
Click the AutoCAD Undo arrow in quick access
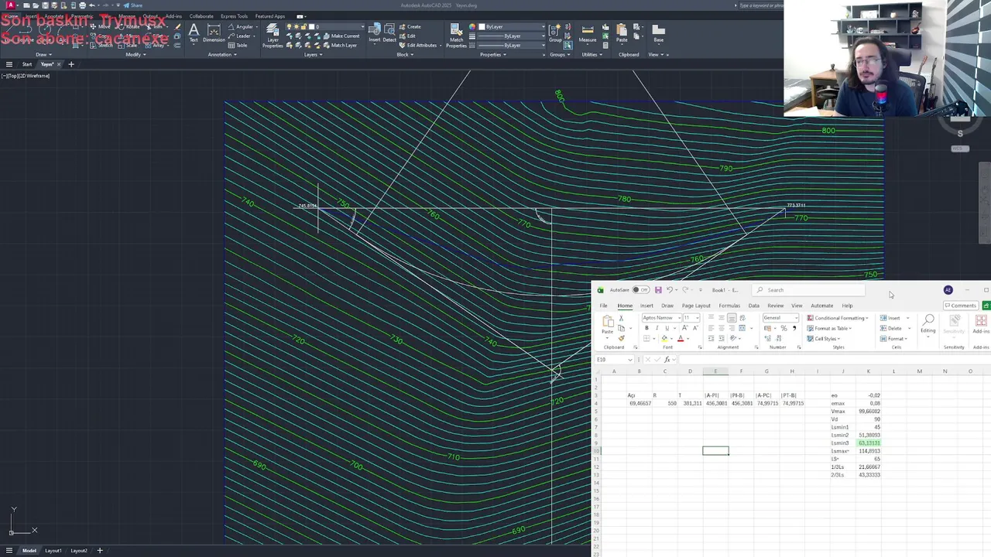pyautogui.click(x=91, y=5)
